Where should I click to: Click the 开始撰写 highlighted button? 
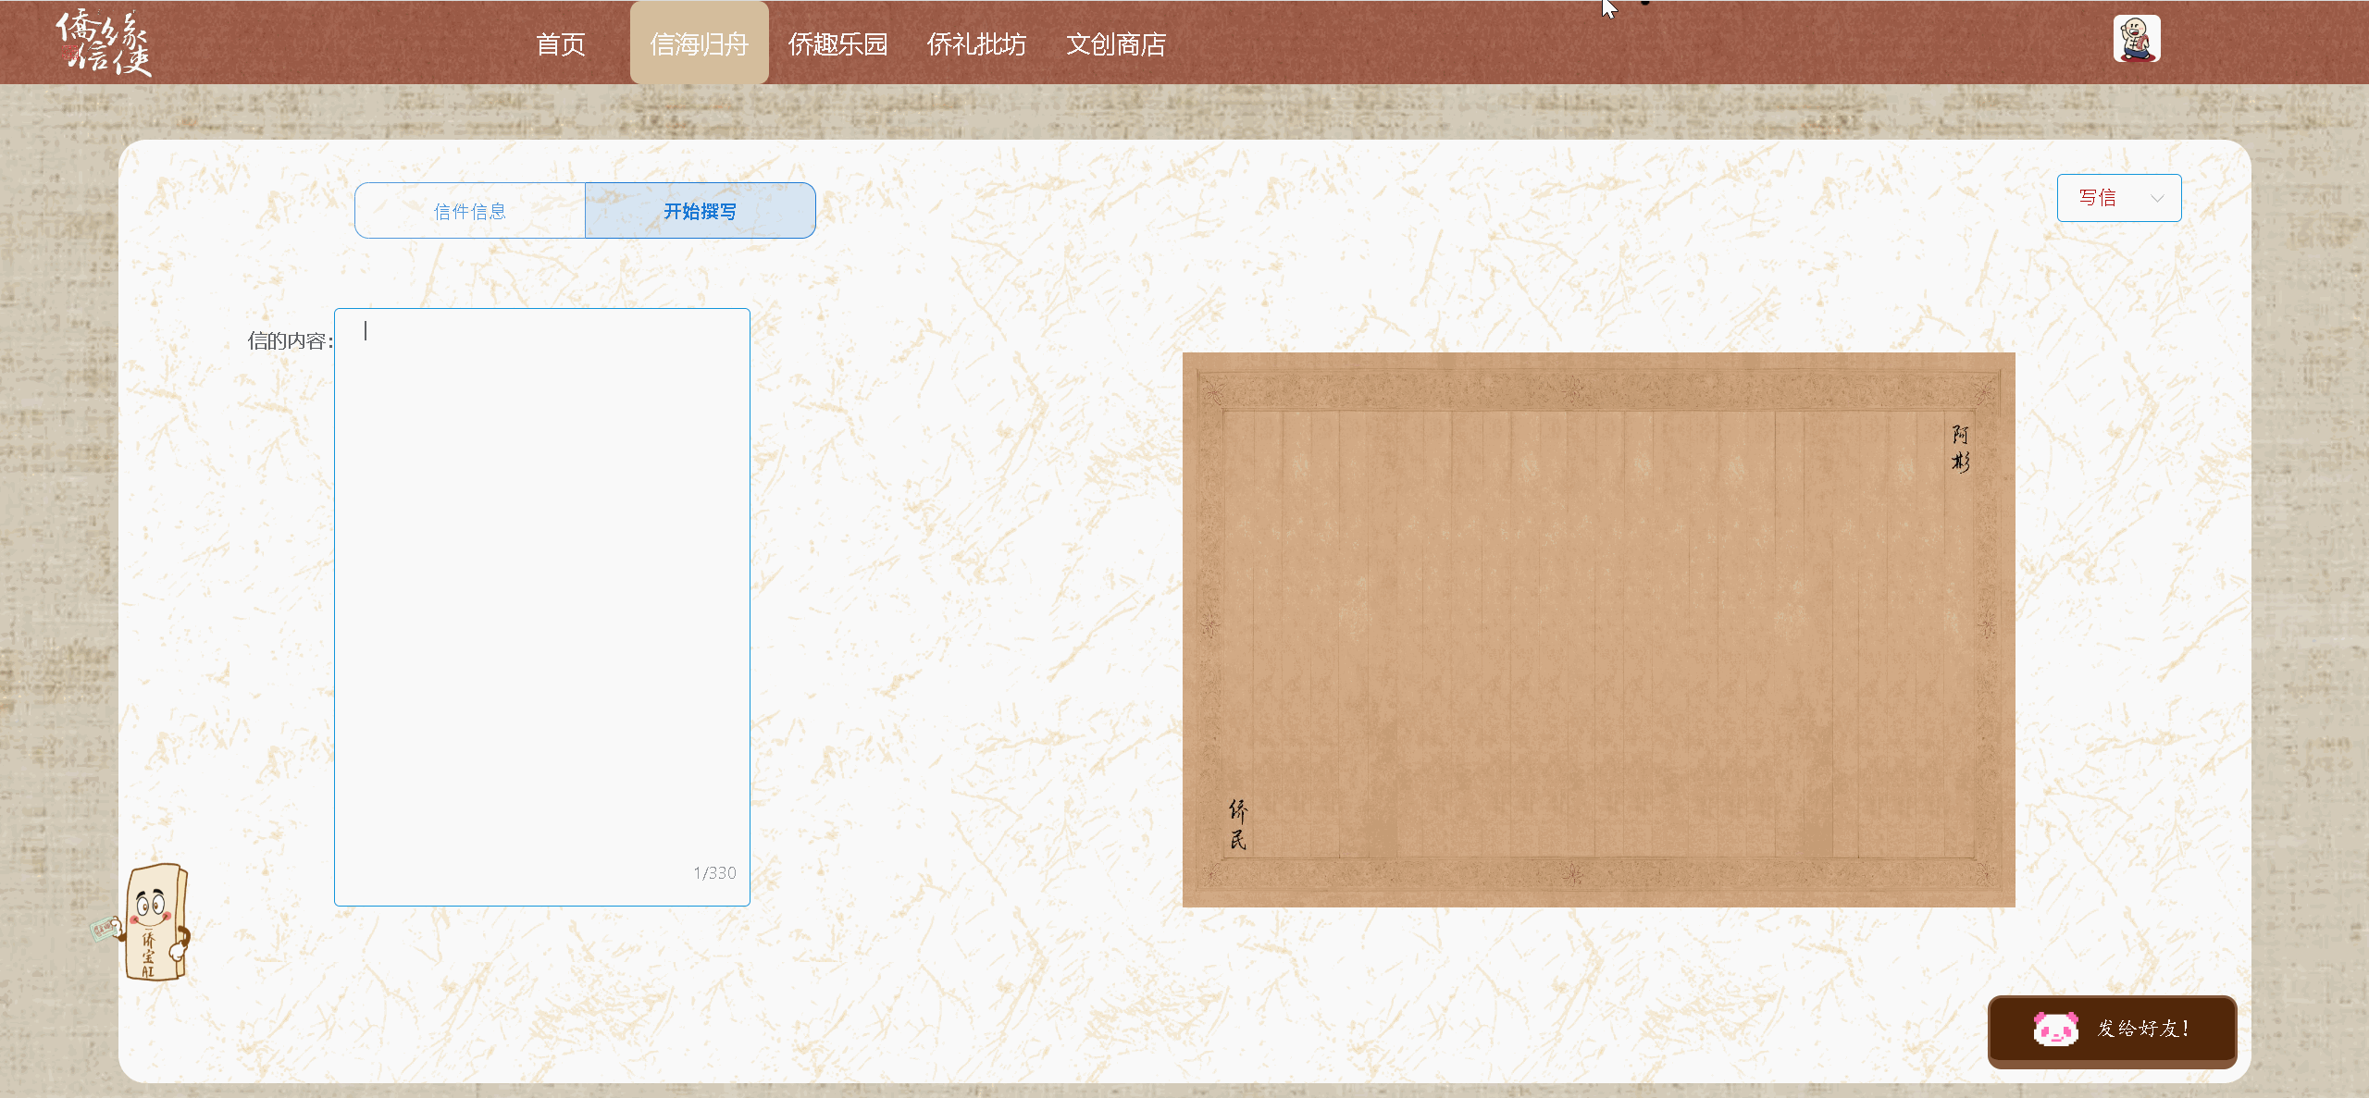point(699,210)
